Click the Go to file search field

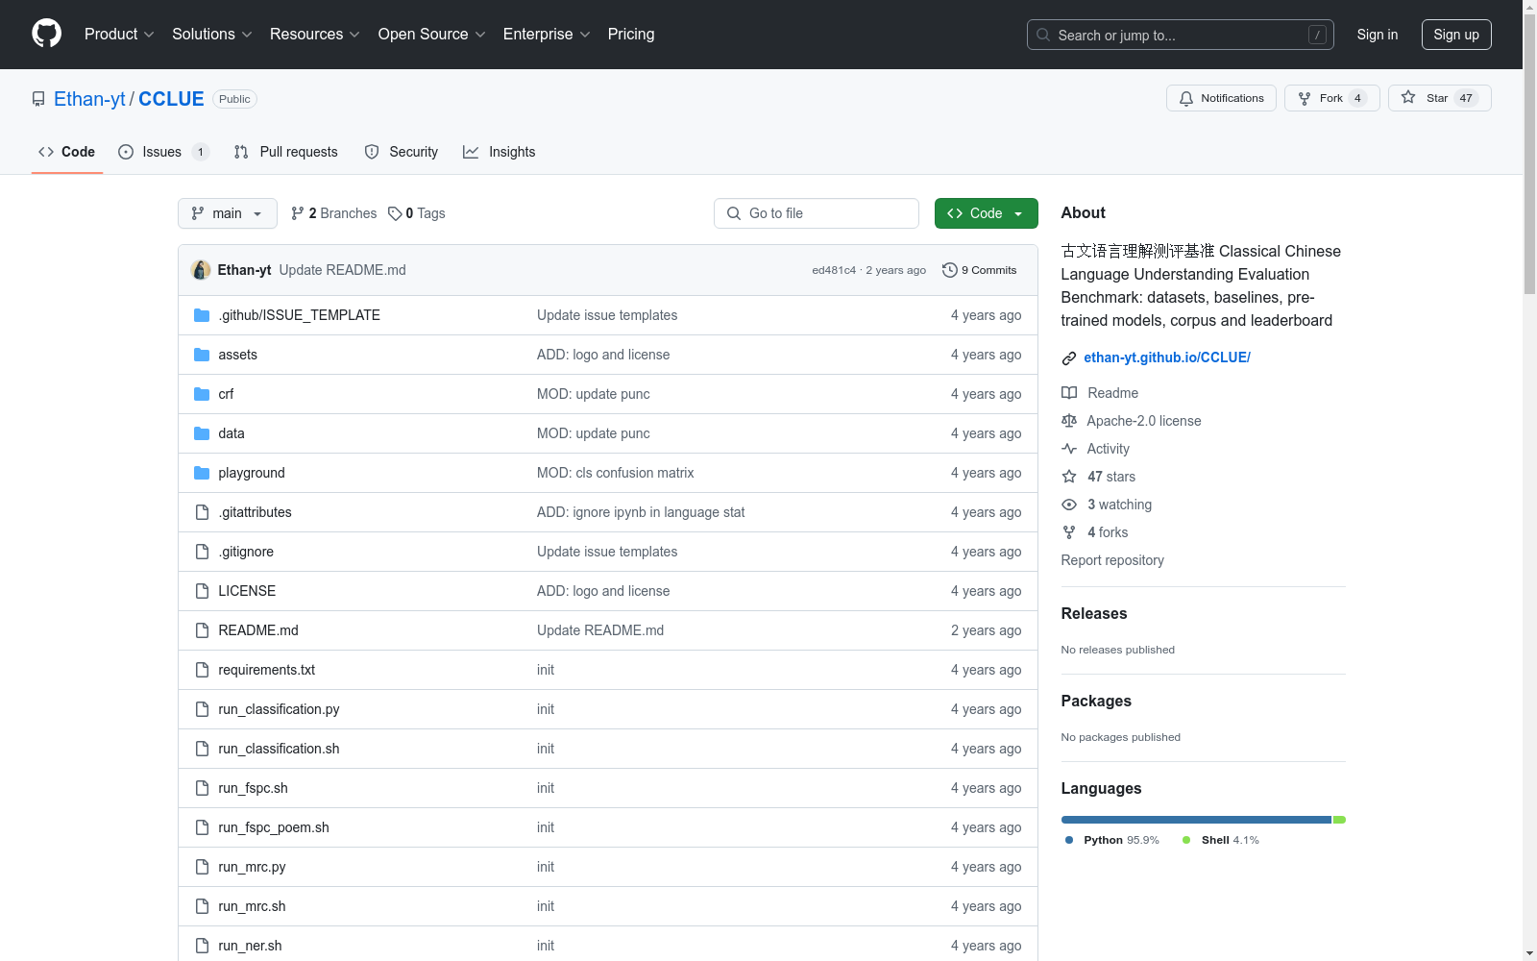tap(817, 213)
